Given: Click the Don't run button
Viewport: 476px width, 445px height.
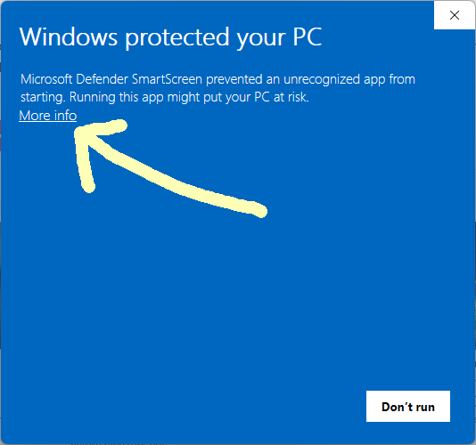Looking at the screenshot, I should pos(408,406).
